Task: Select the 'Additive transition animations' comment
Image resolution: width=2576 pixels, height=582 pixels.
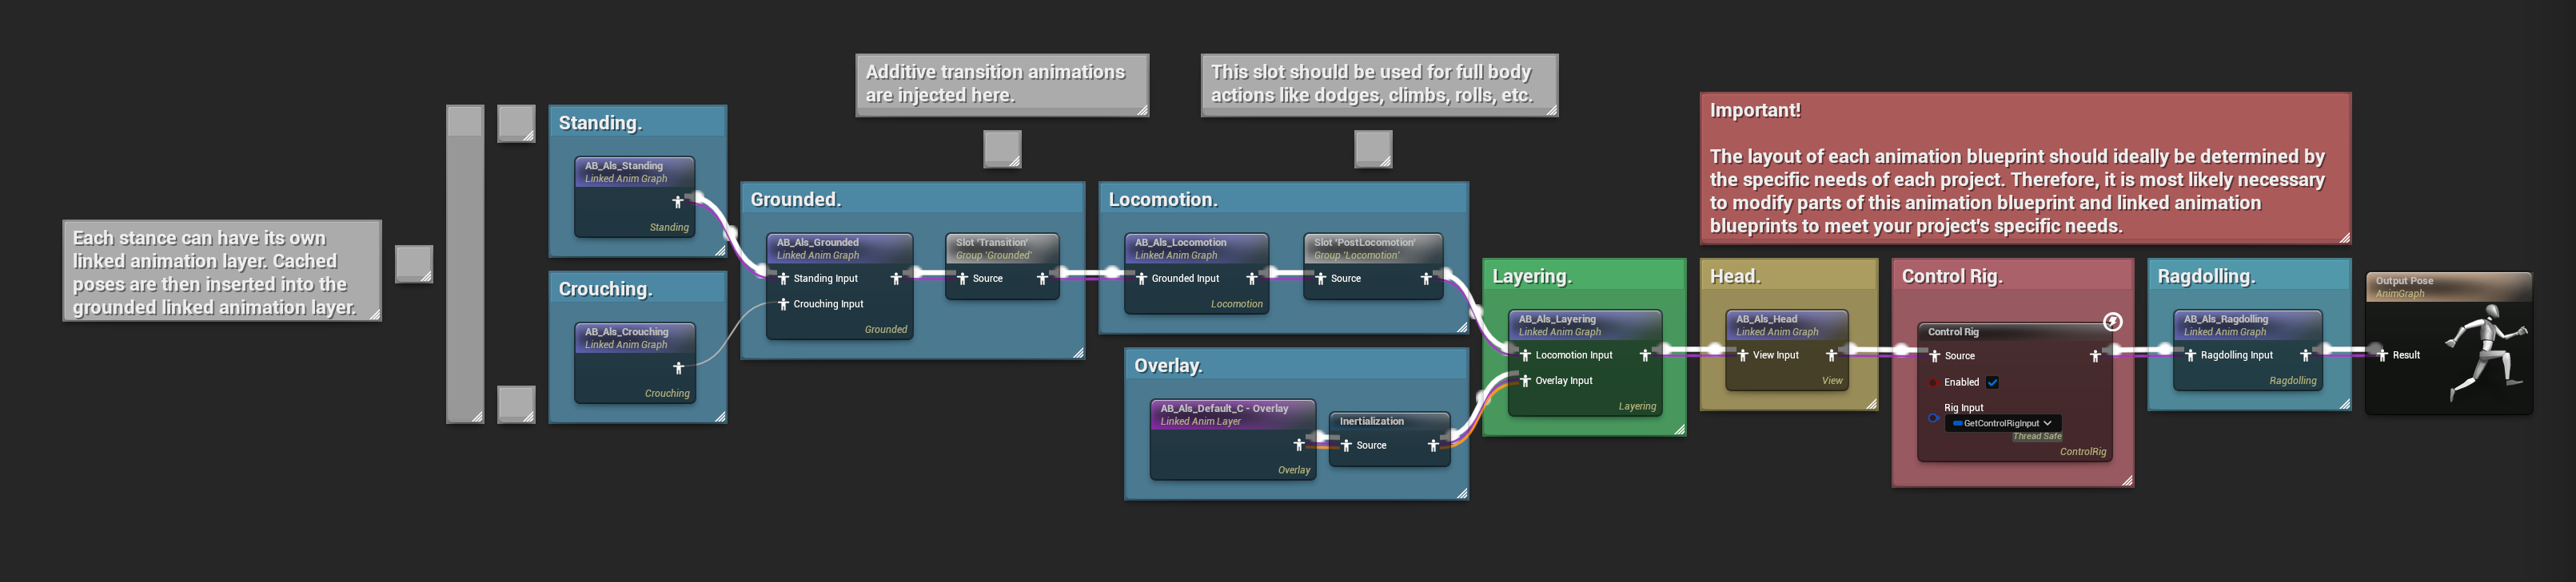Action: pos(1002,85)
